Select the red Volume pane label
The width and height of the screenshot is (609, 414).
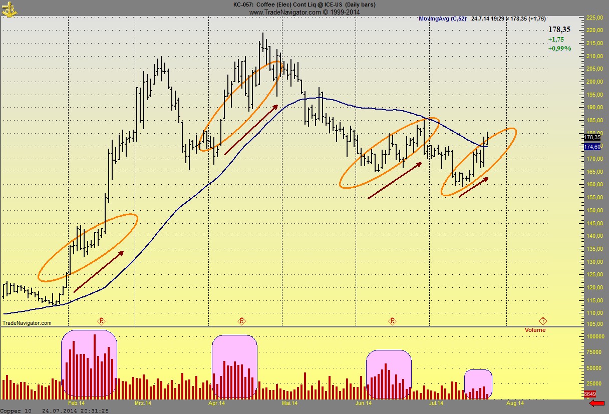point(535,330)
